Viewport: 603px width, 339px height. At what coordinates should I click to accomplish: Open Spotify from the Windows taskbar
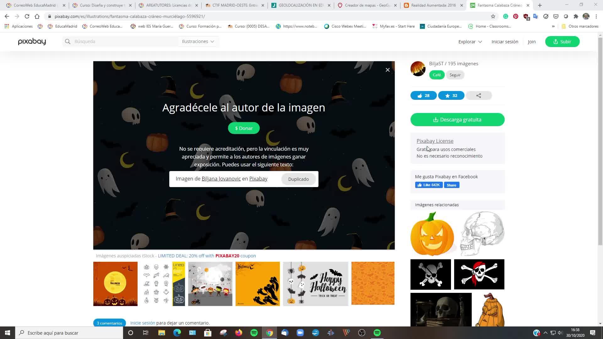[x=254, y=333]
